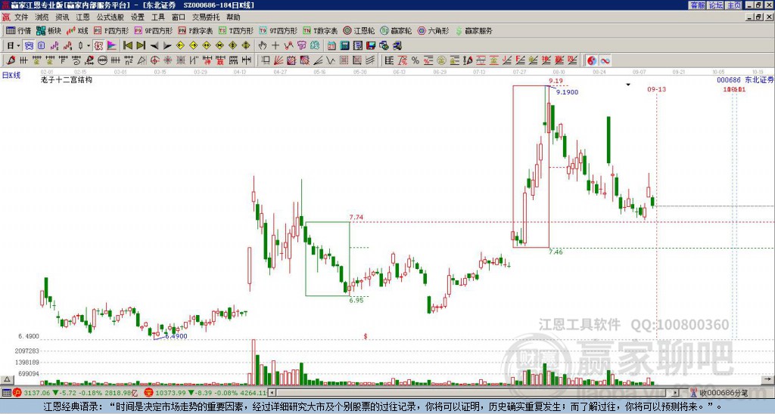775x414 pixels.
Task: Expand the candlestick style dropdown arrow
Action: (89, 46)
